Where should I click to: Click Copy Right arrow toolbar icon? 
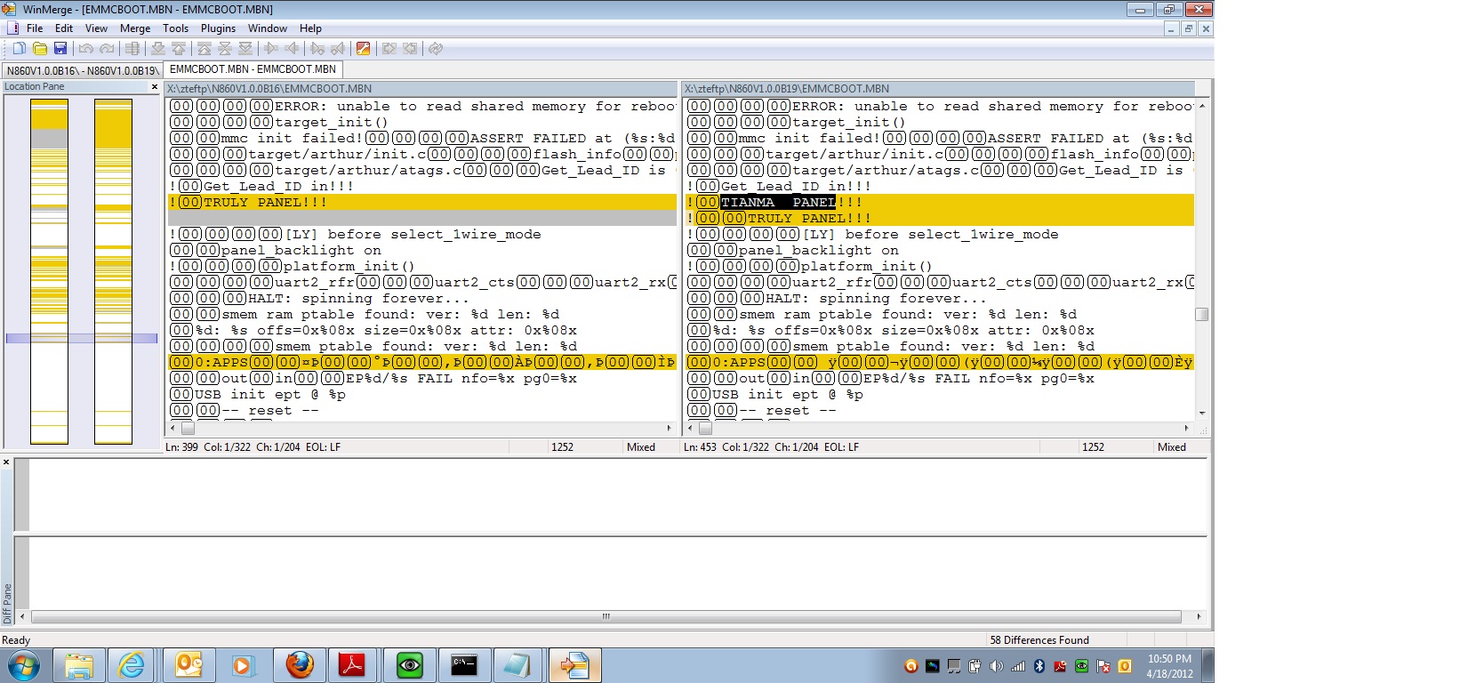[x=271, y=49]
